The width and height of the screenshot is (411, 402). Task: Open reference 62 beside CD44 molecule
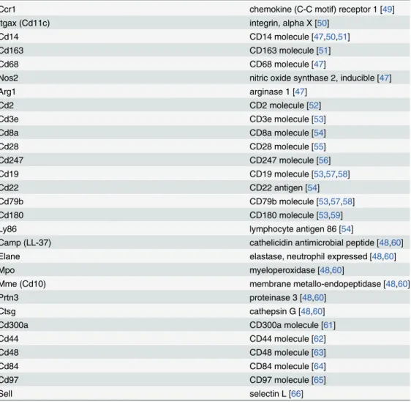click(318, 339)
